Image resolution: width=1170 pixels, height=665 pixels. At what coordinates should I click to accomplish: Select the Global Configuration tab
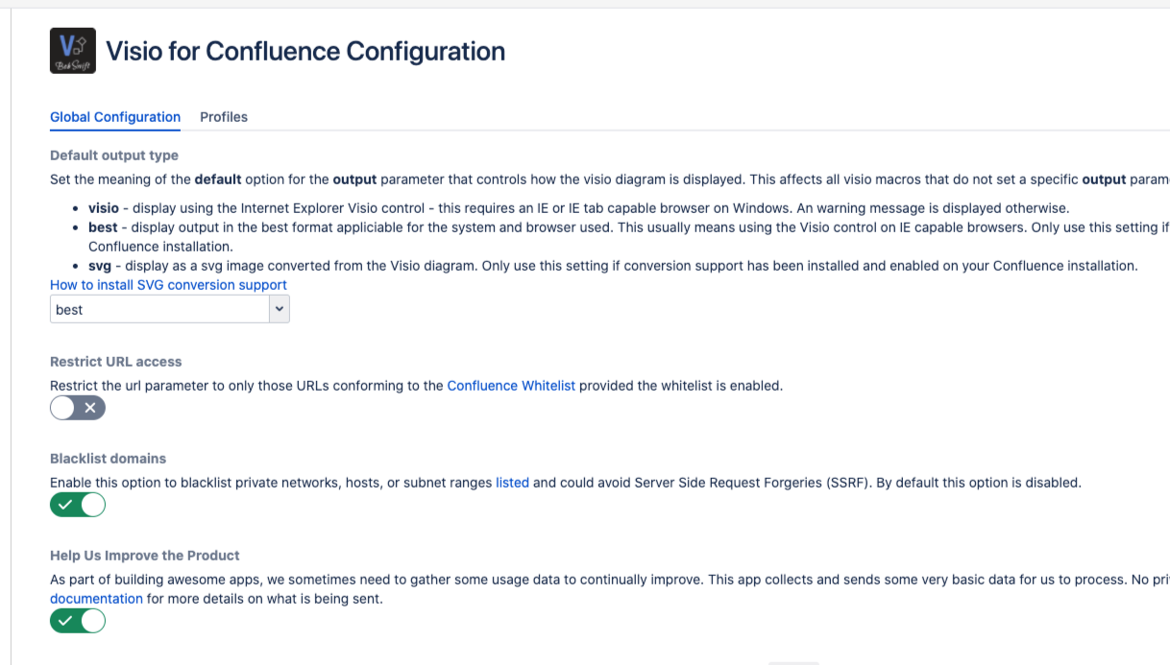(x=115, y=117)
